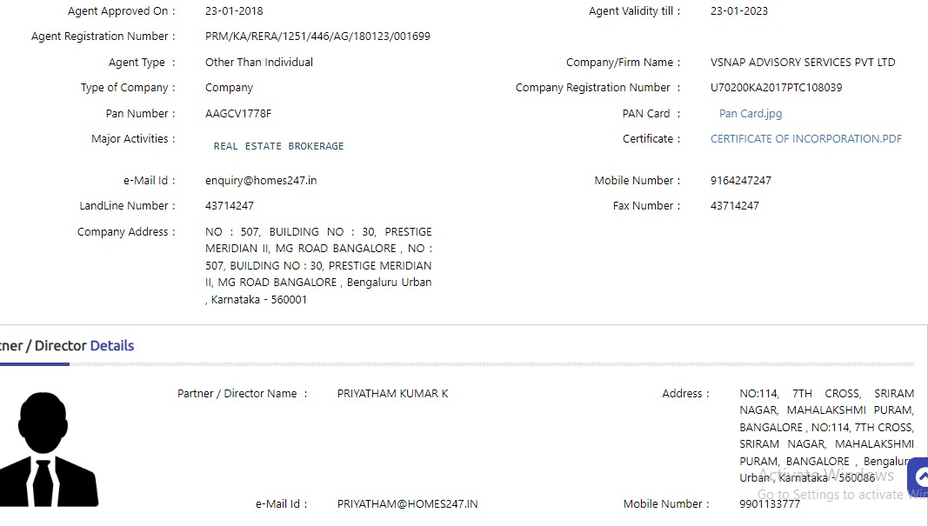Click the blue scroll-to-top chevron button
Screen dimensions: 928x526
pos(919,477)
